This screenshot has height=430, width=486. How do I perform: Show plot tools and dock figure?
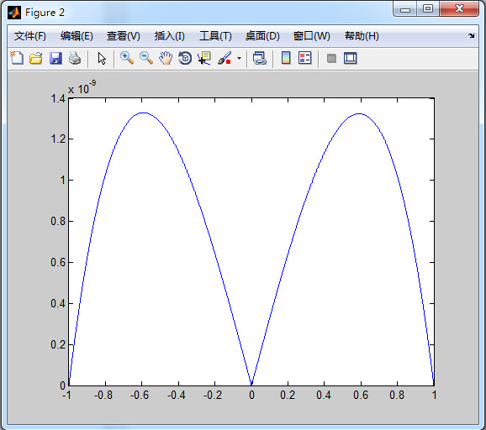351,58
